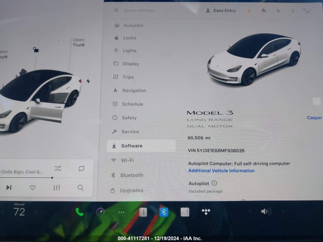Tap the HomeLink garage icon
This screenshot has height=242, width=323.
263,11
